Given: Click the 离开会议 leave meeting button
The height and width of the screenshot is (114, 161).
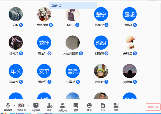Looking at the screenshot, I should tap(153, 107).
